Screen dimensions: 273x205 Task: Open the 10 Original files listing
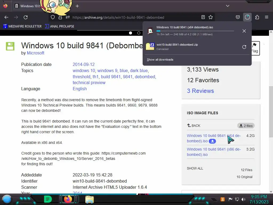pos(244,177)
